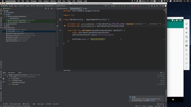Select the Sync tab in Build panel
This screenshot has width=191, height=107.
point(20,73)
